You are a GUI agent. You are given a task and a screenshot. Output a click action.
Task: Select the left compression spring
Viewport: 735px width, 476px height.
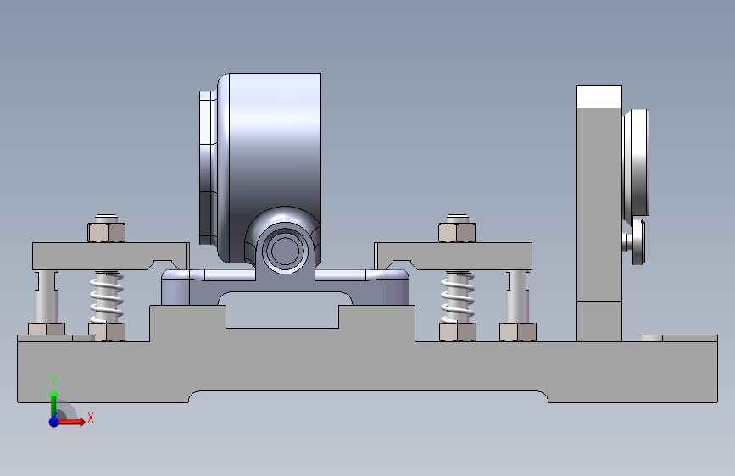(x=107, y=297)
